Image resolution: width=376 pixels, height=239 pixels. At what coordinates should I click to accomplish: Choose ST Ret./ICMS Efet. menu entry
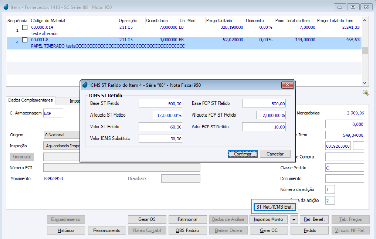click(x=274, y=207)
